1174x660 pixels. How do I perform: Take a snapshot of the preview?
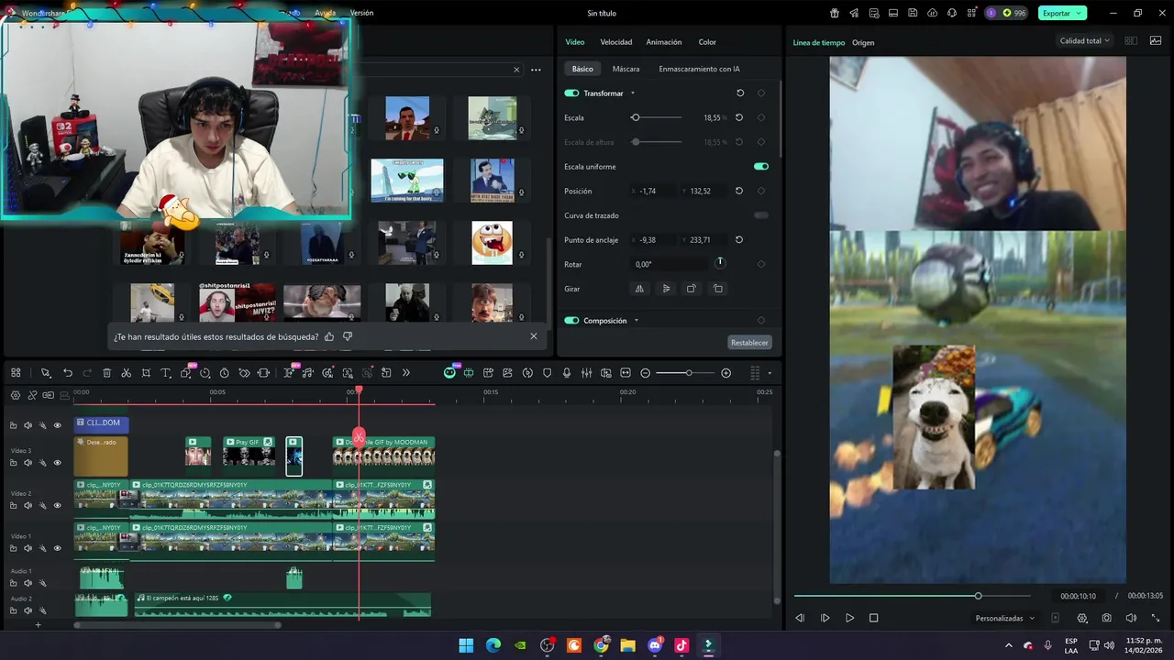pos(1107,618)
